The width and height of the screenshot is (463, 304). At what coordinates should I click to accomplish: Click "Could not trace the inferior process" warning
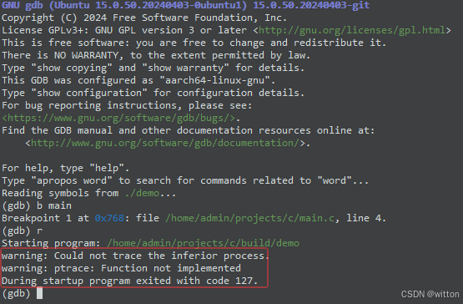click(134, 256)
